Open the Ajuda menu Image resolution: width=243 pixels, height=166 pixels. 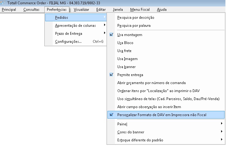point(162,10)
